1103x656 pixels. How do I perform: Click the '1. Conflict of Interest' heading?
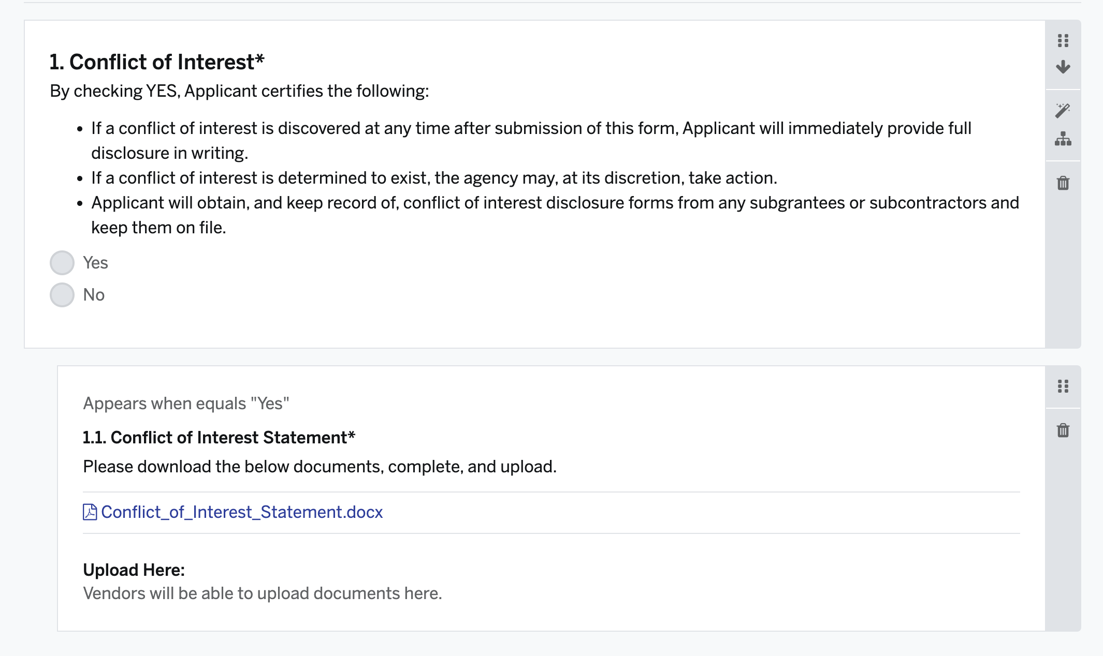coord(157,62)
